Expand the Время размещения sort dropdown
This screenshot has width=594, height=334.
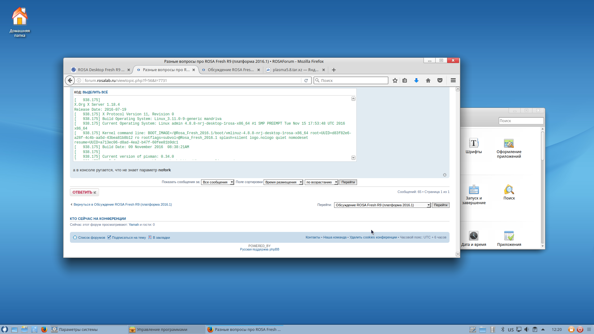[283, 182]
